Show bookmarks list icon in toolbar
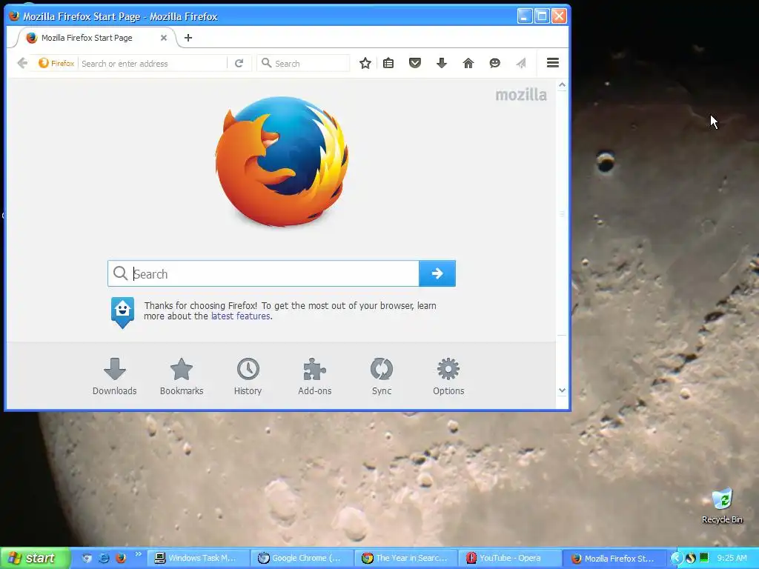The image size is (759, 569). pyautogui.click(x=388, y=64)
